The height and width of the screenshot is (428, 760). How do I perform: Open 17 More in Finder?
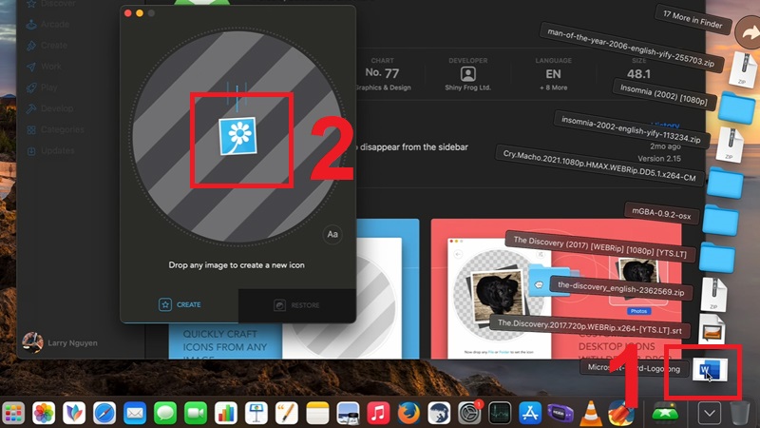click(x=693, y=20)
